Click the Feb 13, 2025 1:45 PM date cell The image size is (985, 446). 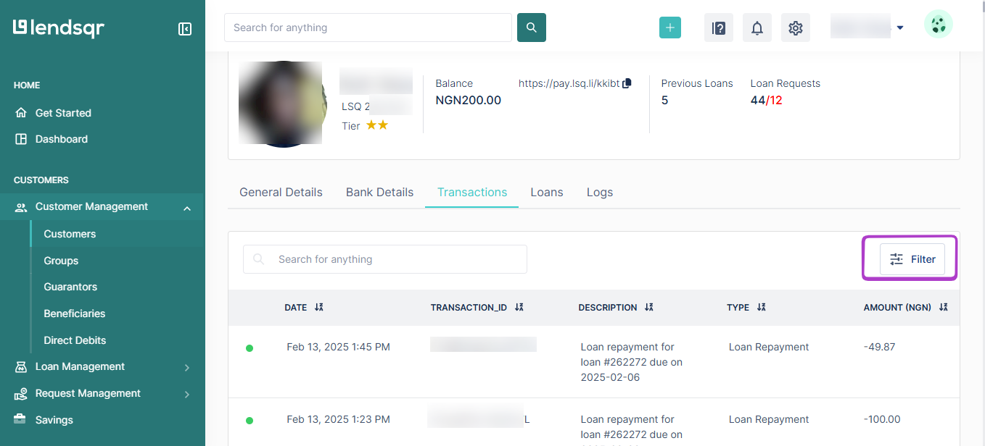(x=339, y=347)
